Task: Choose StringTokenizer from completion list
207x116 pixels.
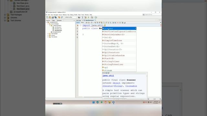Action: click(119, 64)
